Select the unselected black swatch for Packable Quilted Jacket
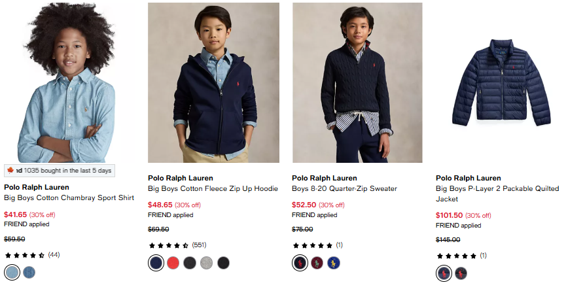This screenshot has height=291, width=566. point(461,273)
